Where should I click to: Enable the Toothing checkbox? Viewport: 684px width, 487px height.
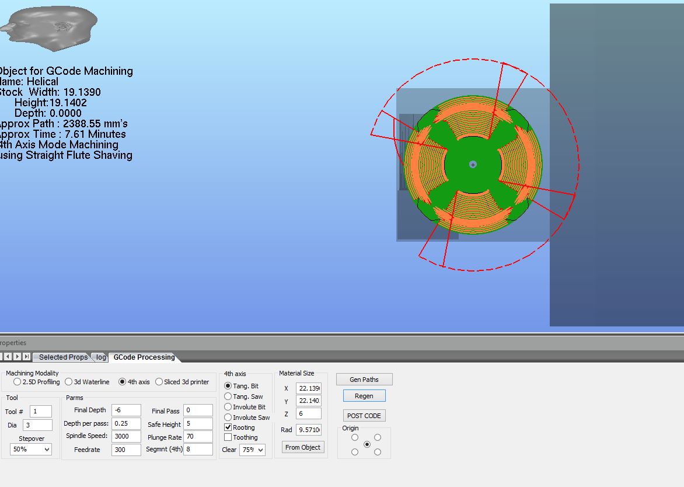(x=228, y=437)
